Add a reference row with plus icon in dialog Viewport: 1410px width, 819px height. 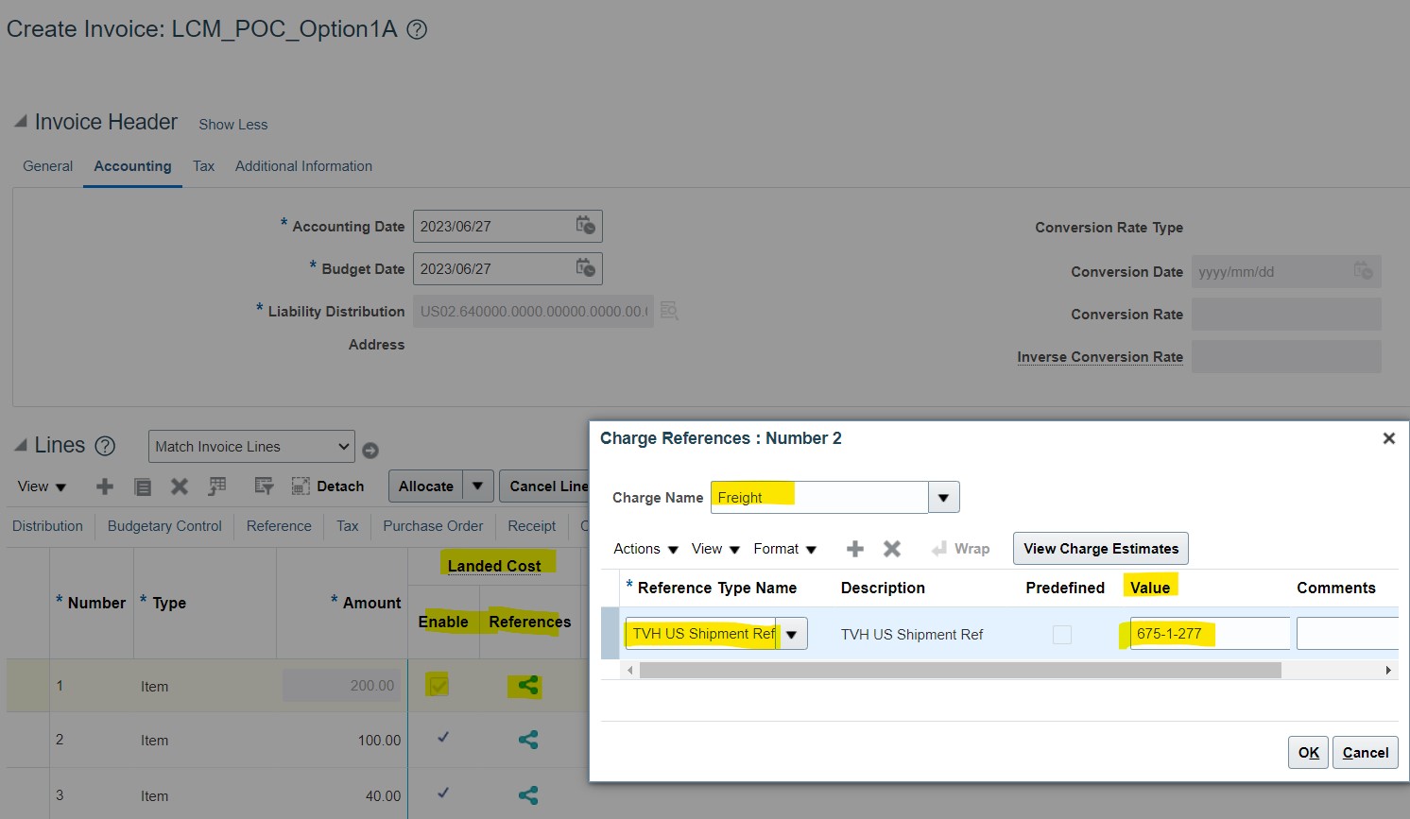854,548
